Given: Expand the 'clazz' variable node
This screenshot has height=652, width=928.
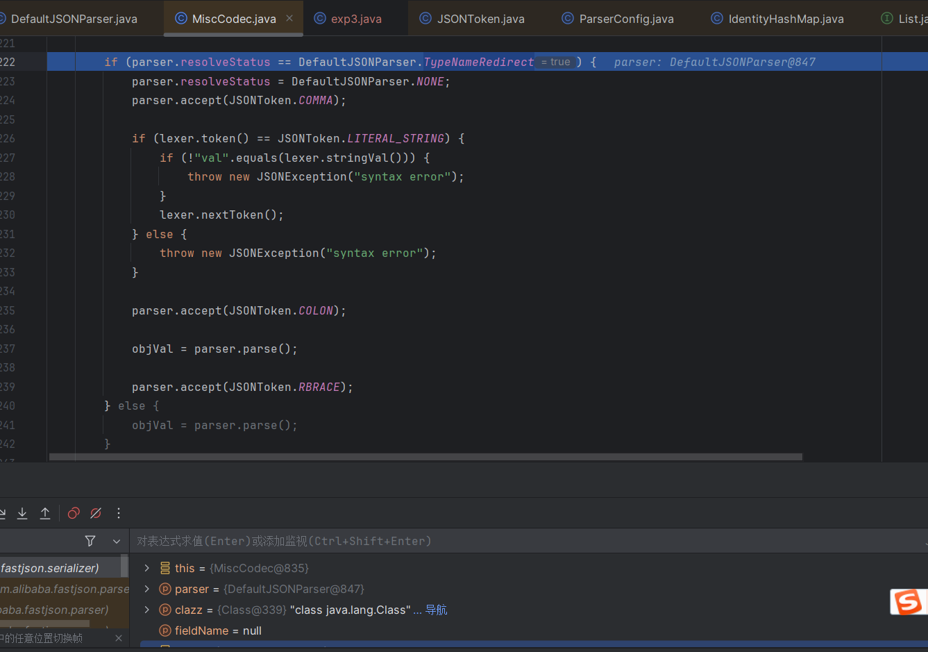Looking at the screenshot, I should pos(146,610).
